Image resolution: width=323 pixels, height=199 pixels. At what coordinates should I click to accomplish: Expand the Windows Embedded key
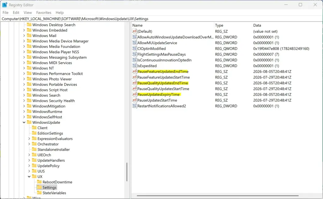pyautogui.click(x=24, y=30)
